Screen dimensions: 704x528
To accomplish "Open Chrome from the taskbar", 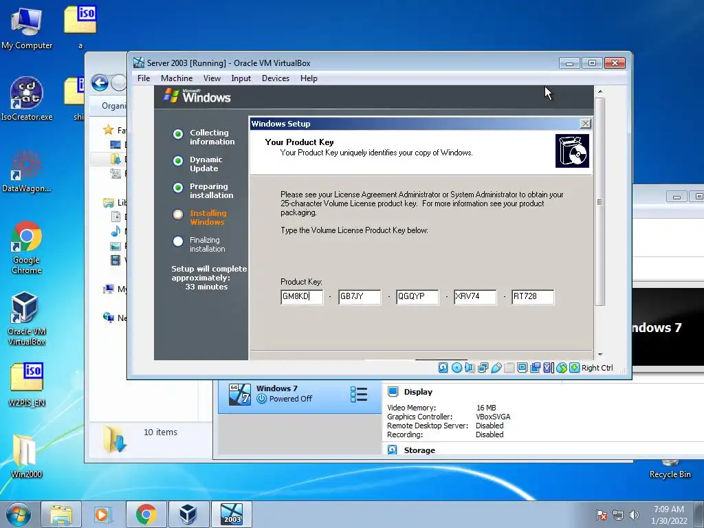I will 146,514.
